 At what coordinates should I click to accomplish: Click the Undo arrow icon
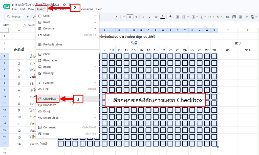(x=28, y=17)
